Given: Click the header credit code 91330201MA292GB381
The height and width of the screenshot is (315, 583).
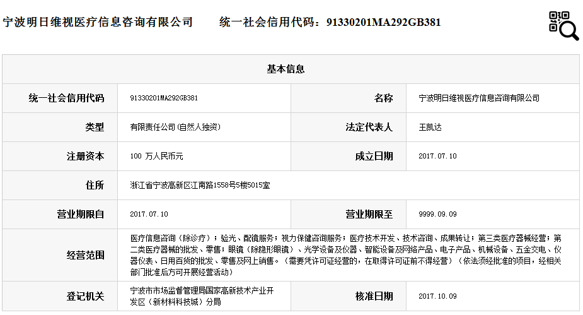Looking at the screenshot, I should (383, 22).
